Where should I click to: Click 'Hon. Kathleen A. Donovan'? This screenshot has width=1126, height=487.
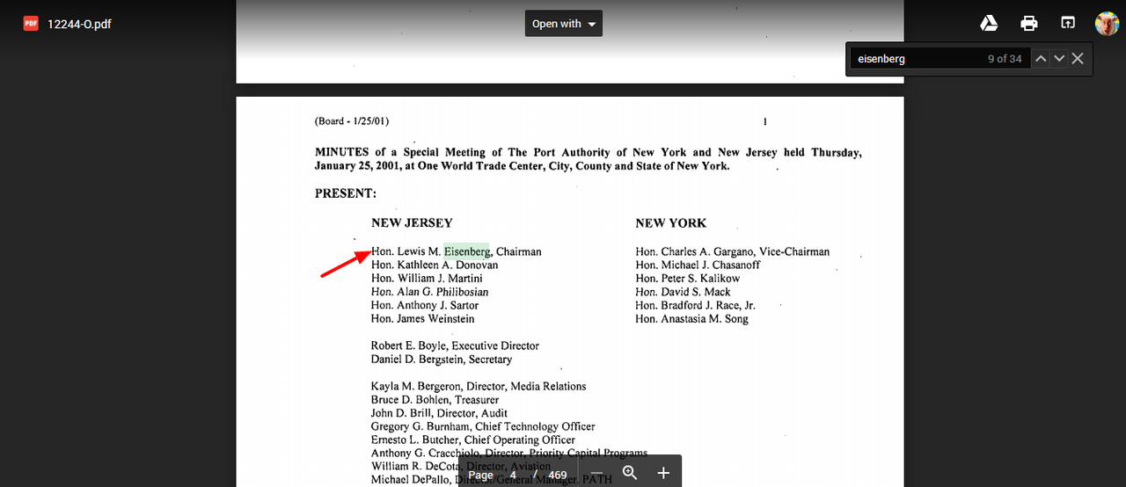pyautogui.click(x=435, y=265)
